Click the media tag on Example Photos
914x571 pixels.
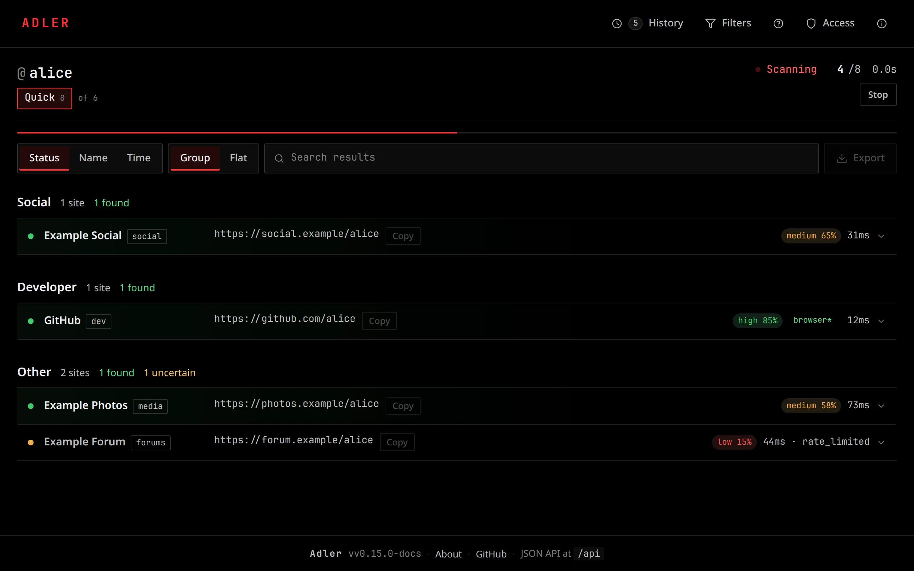[x=150, y=406]
